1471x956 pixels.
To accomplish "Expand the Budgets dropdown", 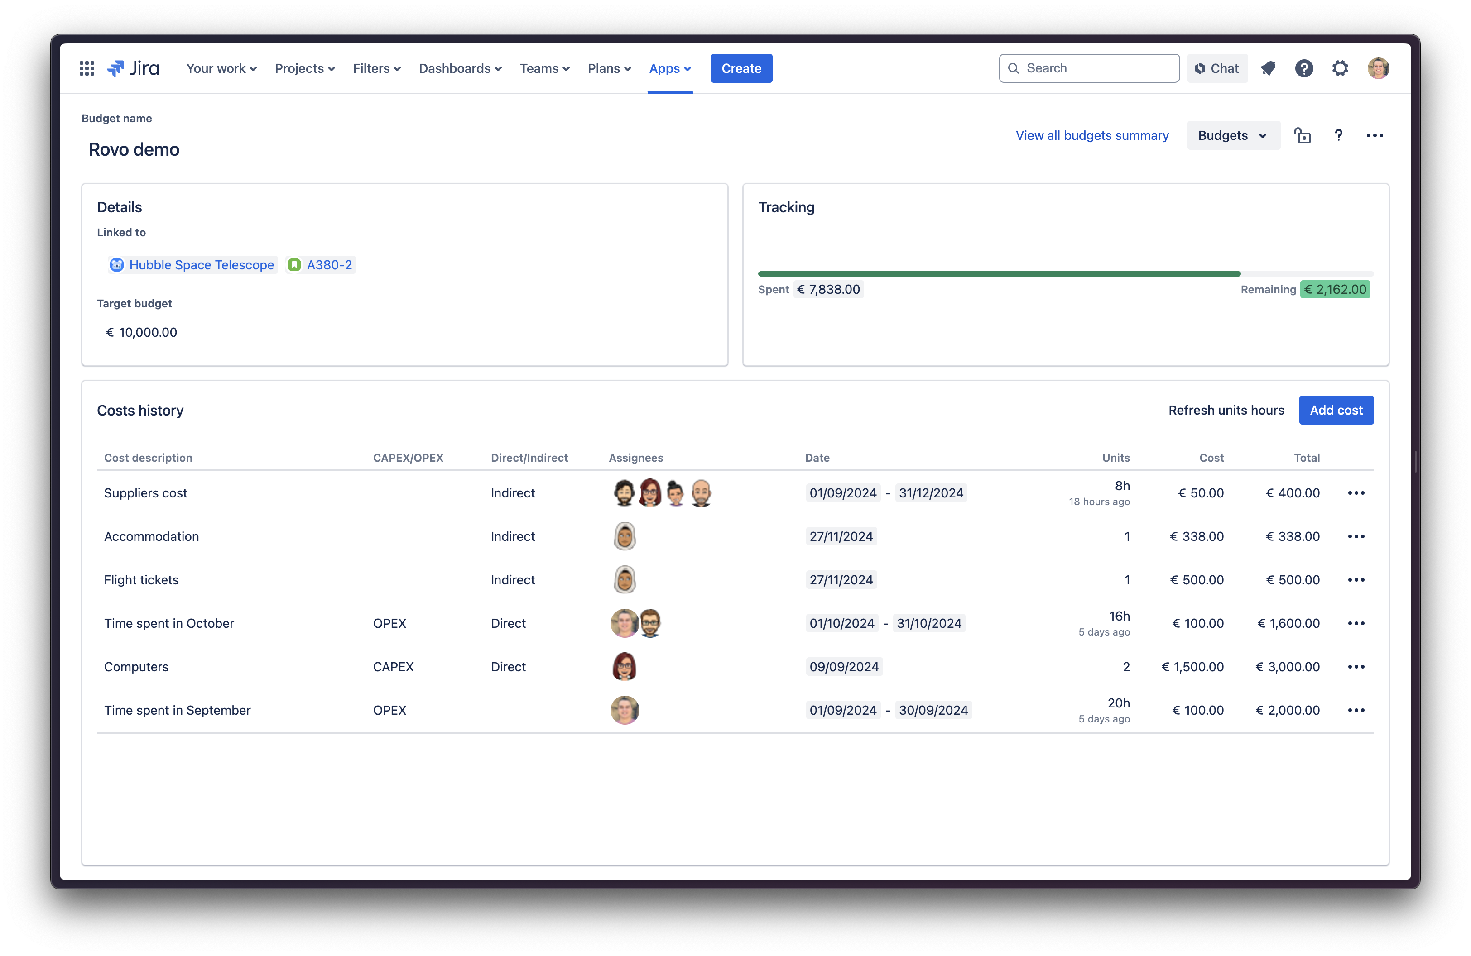I will [x=1232, y=135].
